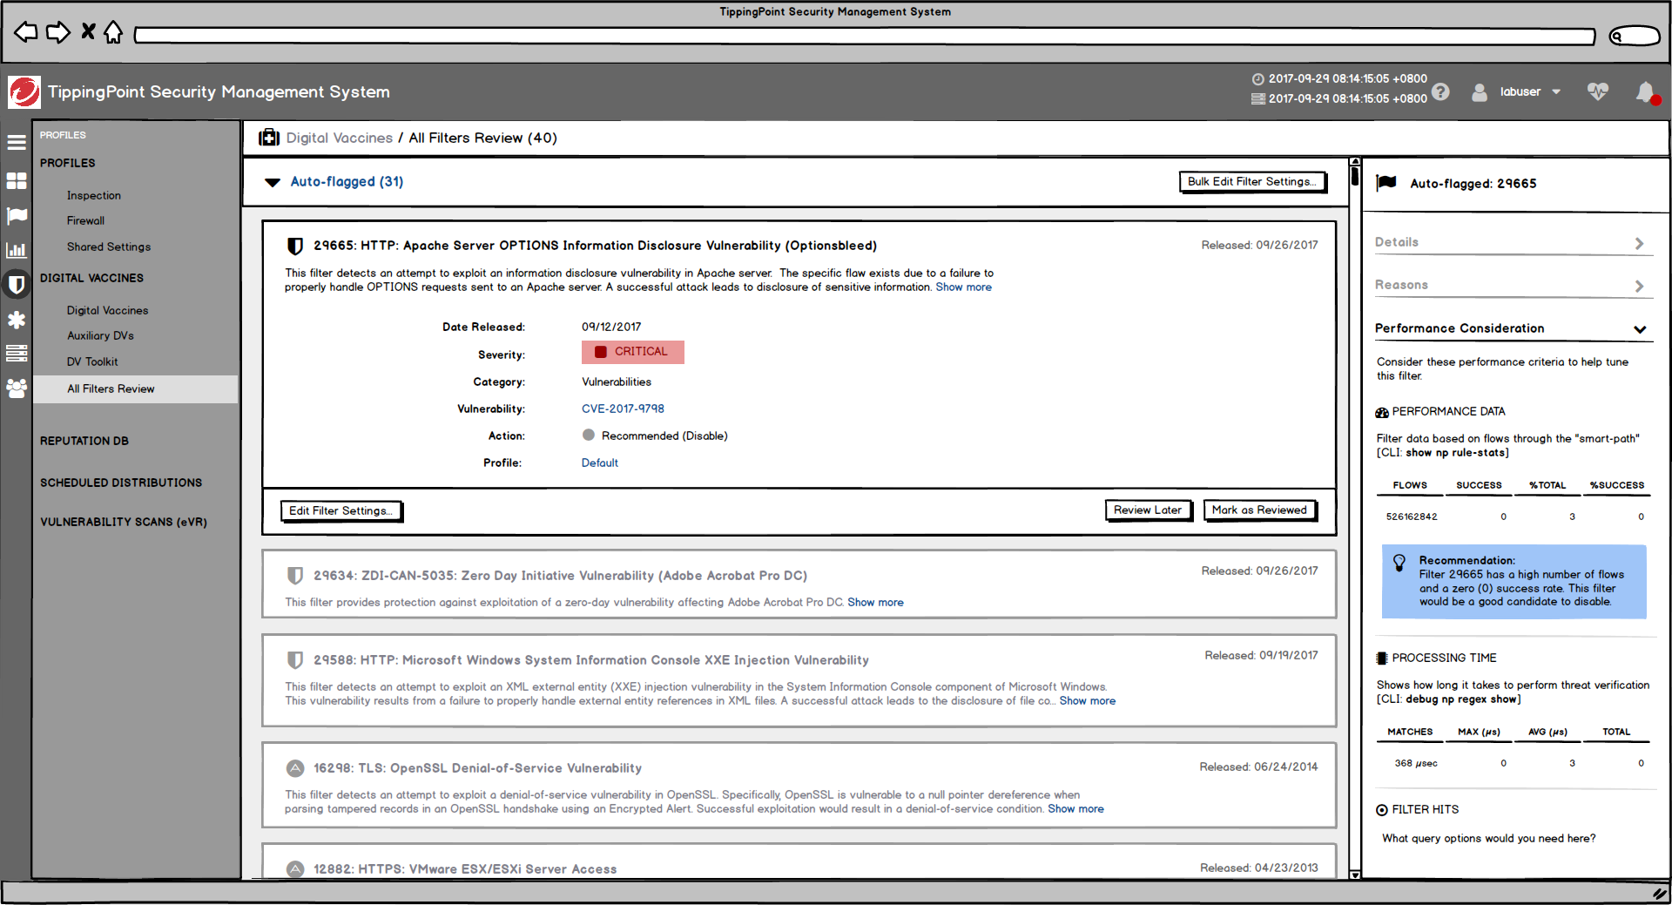Click Digital Vaccines breadcrumb link

tap(340, 138)
